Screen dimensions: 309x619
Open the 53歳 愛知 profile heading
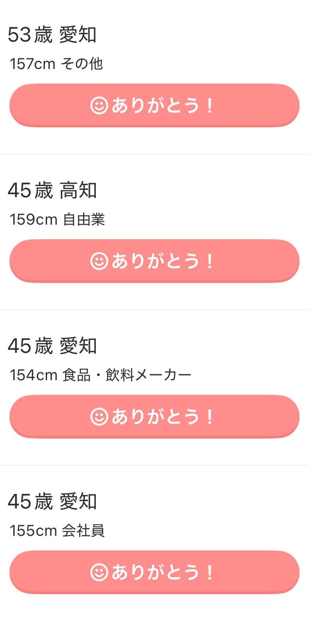click(52, 35)
